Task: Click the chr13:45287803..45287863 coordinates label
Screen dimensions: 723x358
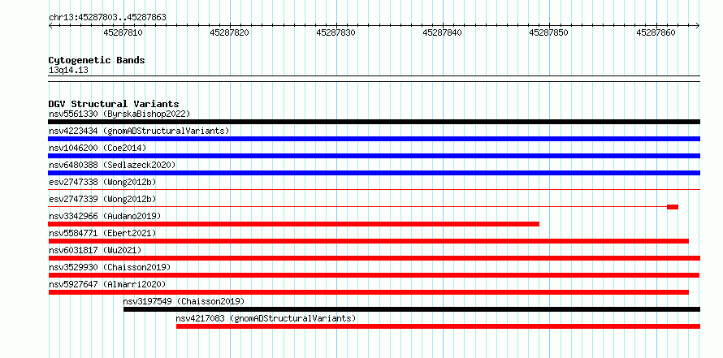Action: [107, 18]
